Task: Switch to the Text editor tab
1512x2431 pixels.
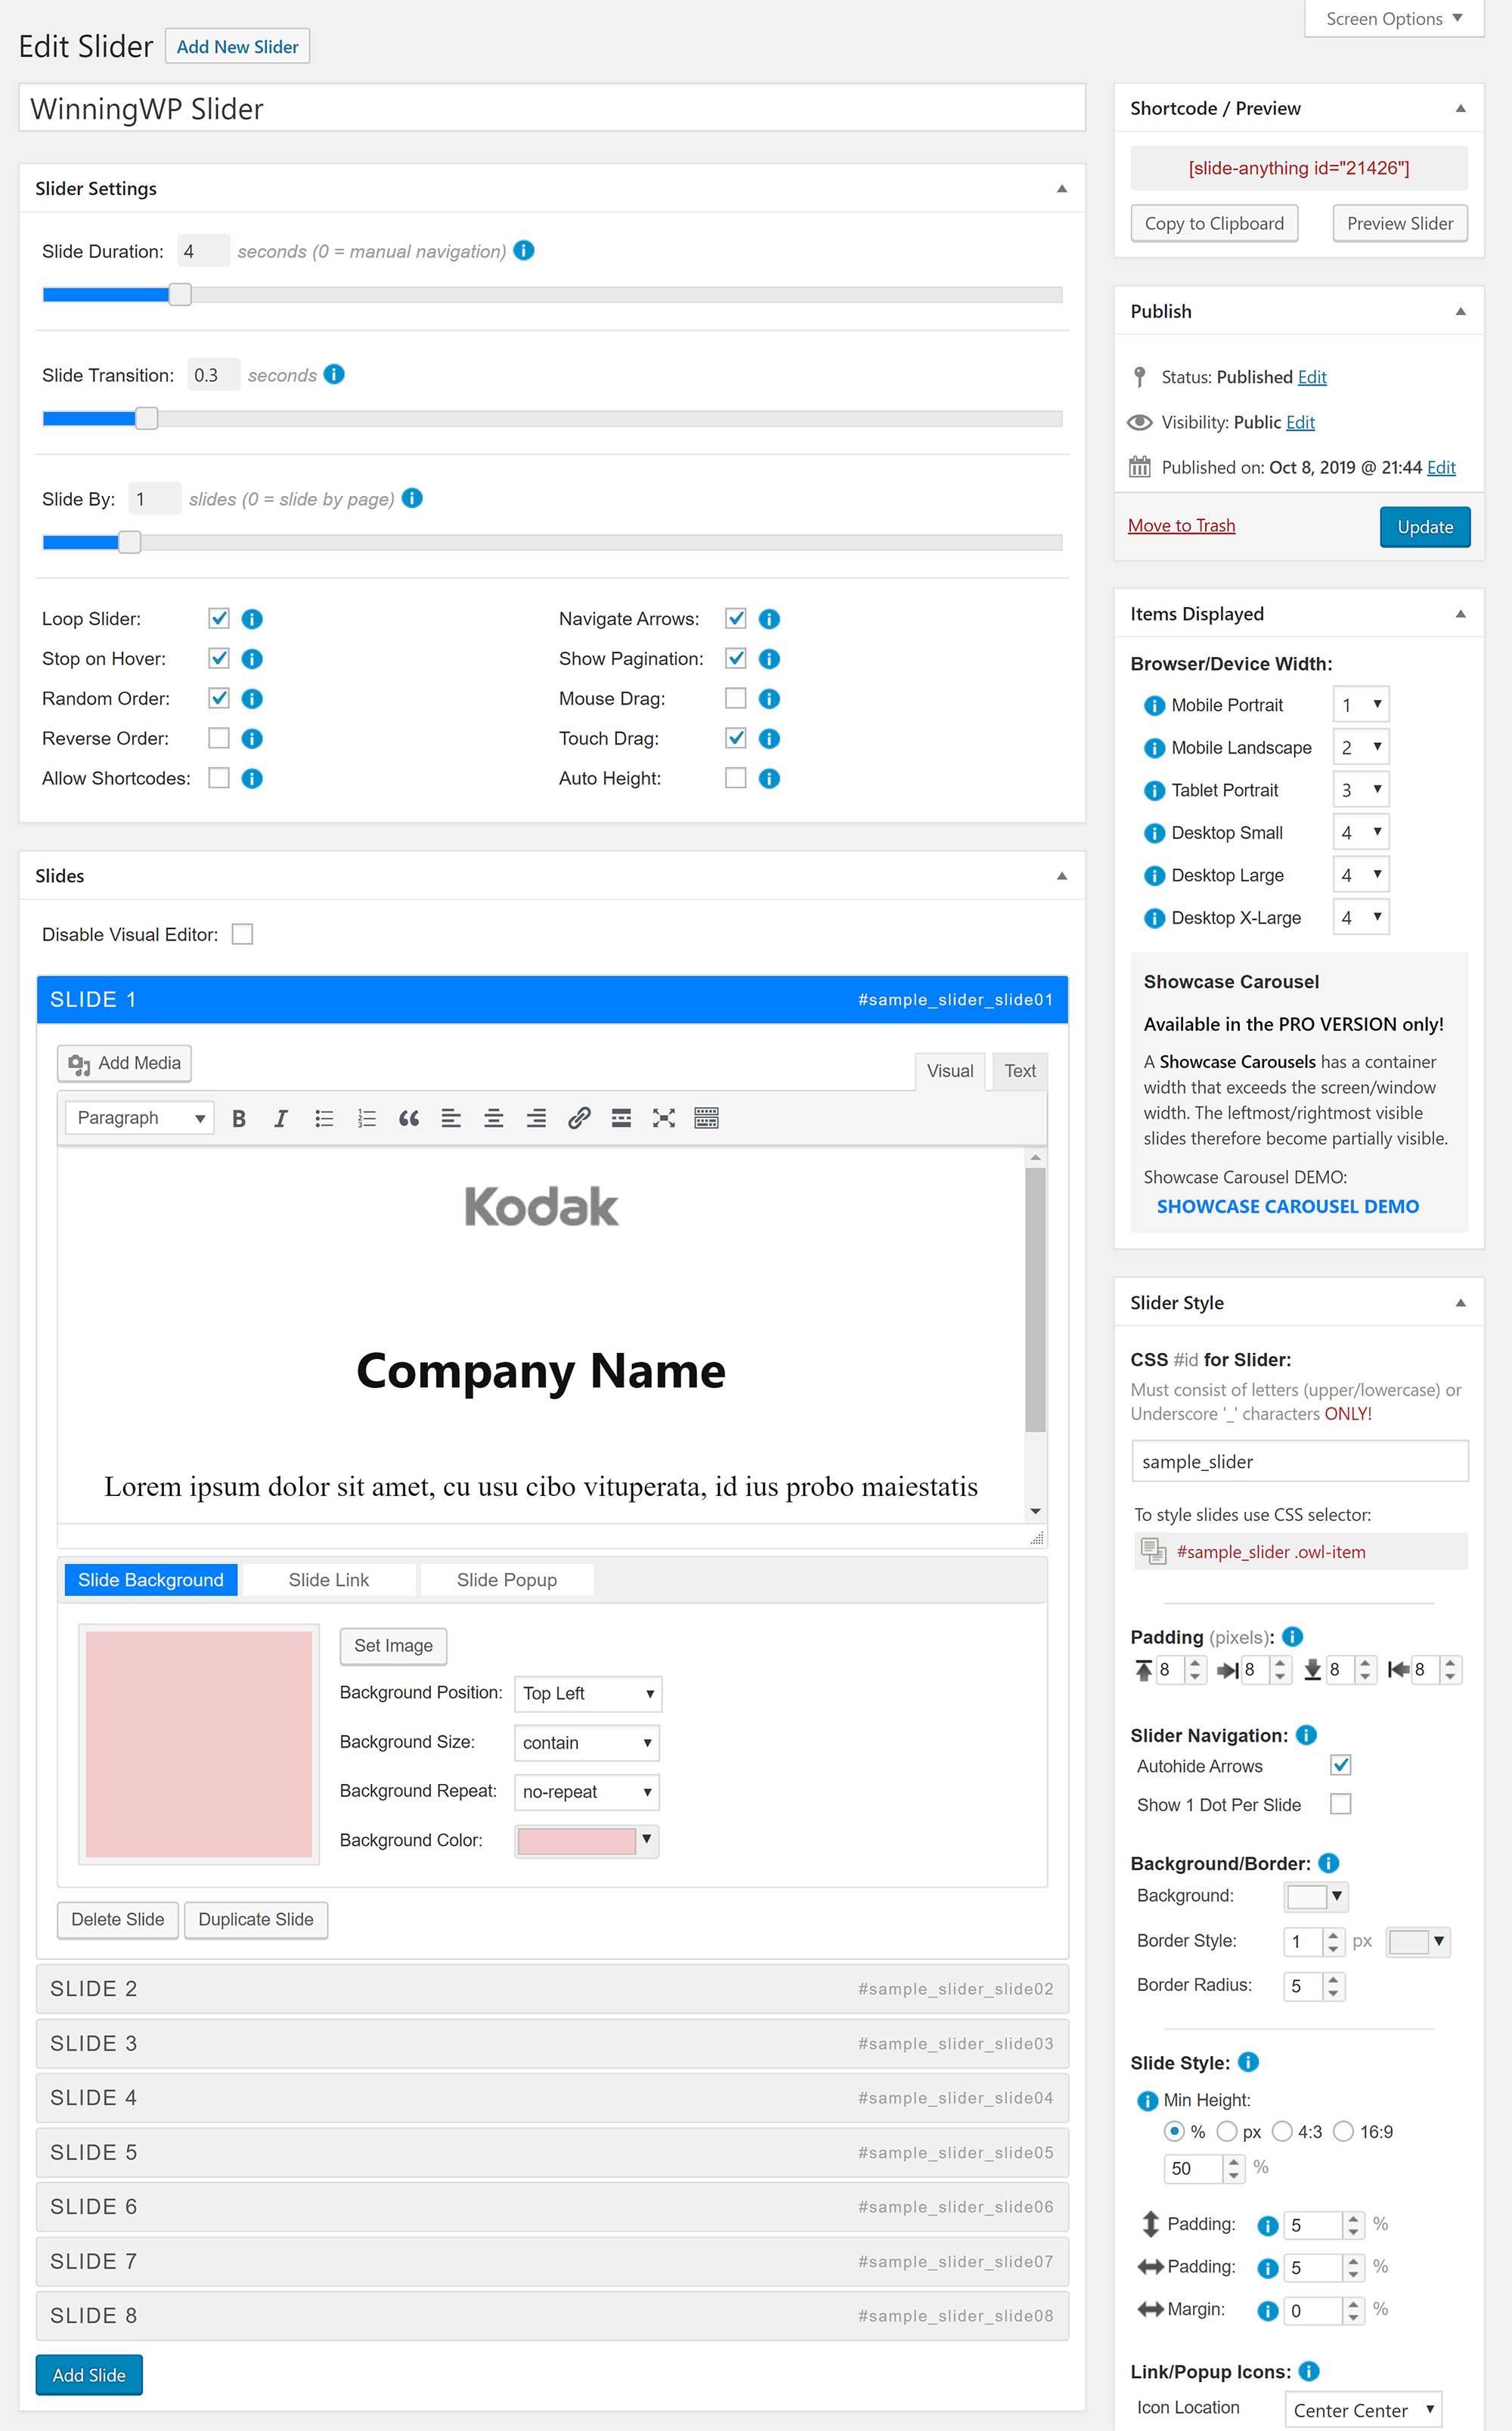Action: pos(1020,1072)
